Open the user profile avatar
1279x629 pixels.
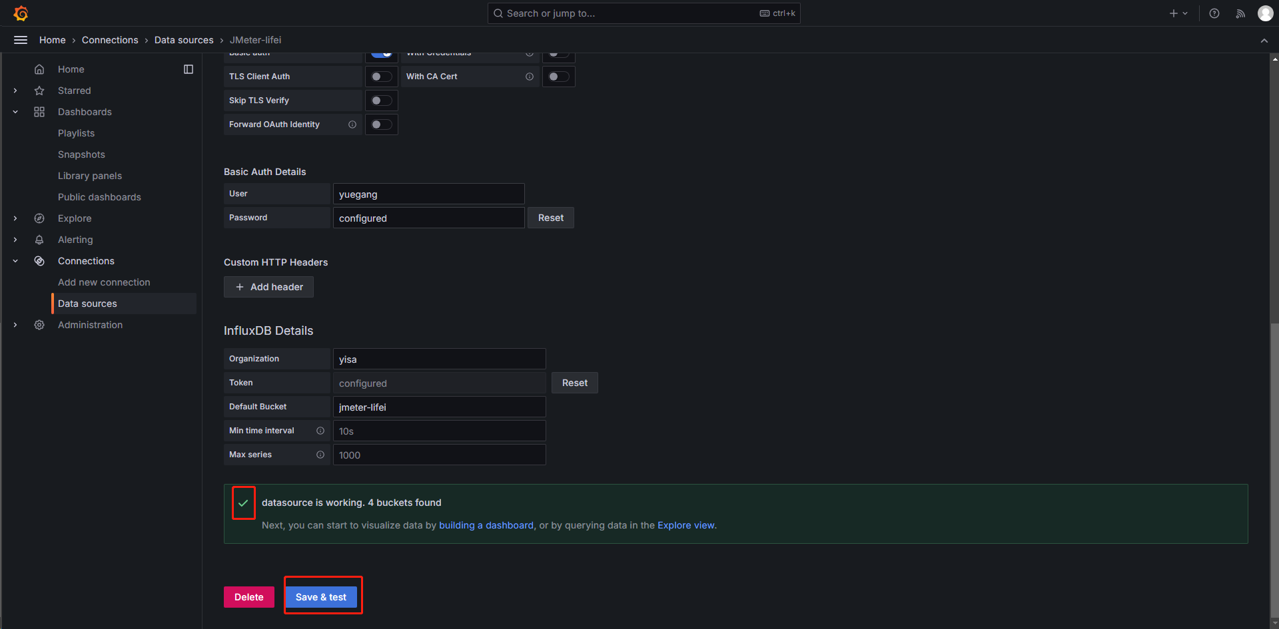(x=1266, y=13)
